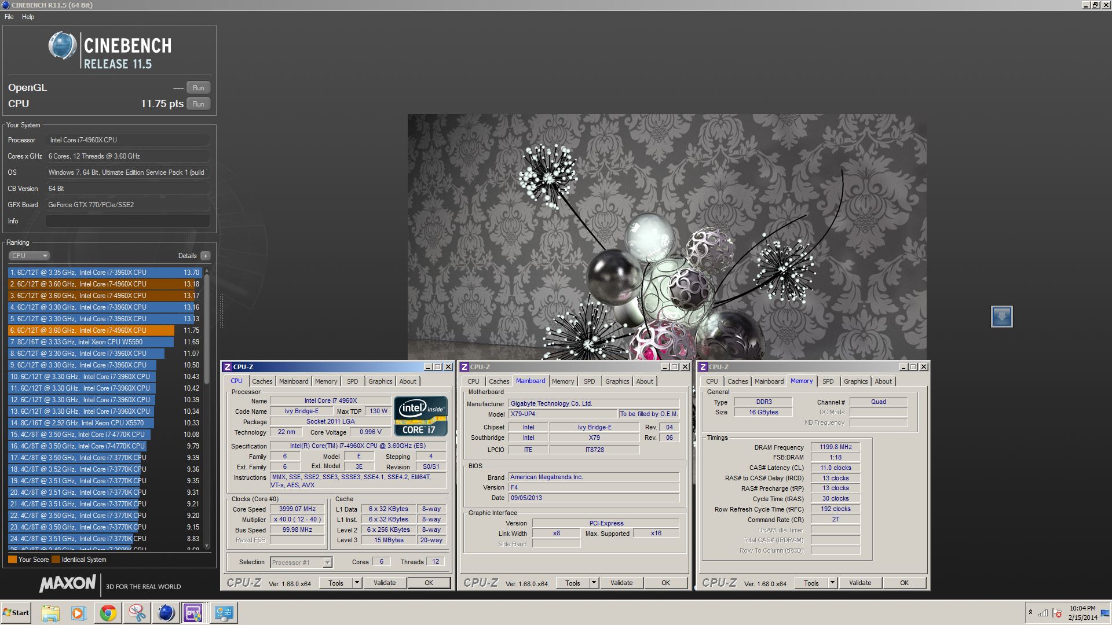The width and height of the screenshot is (1112, 625).
Task: Open the taskbar clock showing 10:04 PM
Action: click(x=1082, y=613)
